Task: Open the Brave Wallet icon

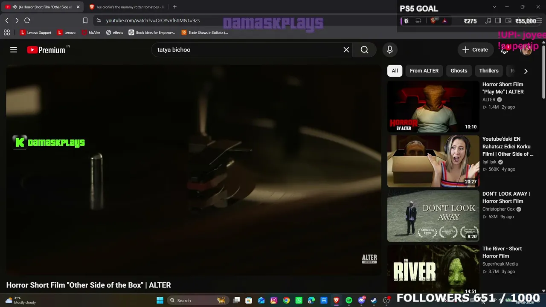Action: [x=508, y=21]
